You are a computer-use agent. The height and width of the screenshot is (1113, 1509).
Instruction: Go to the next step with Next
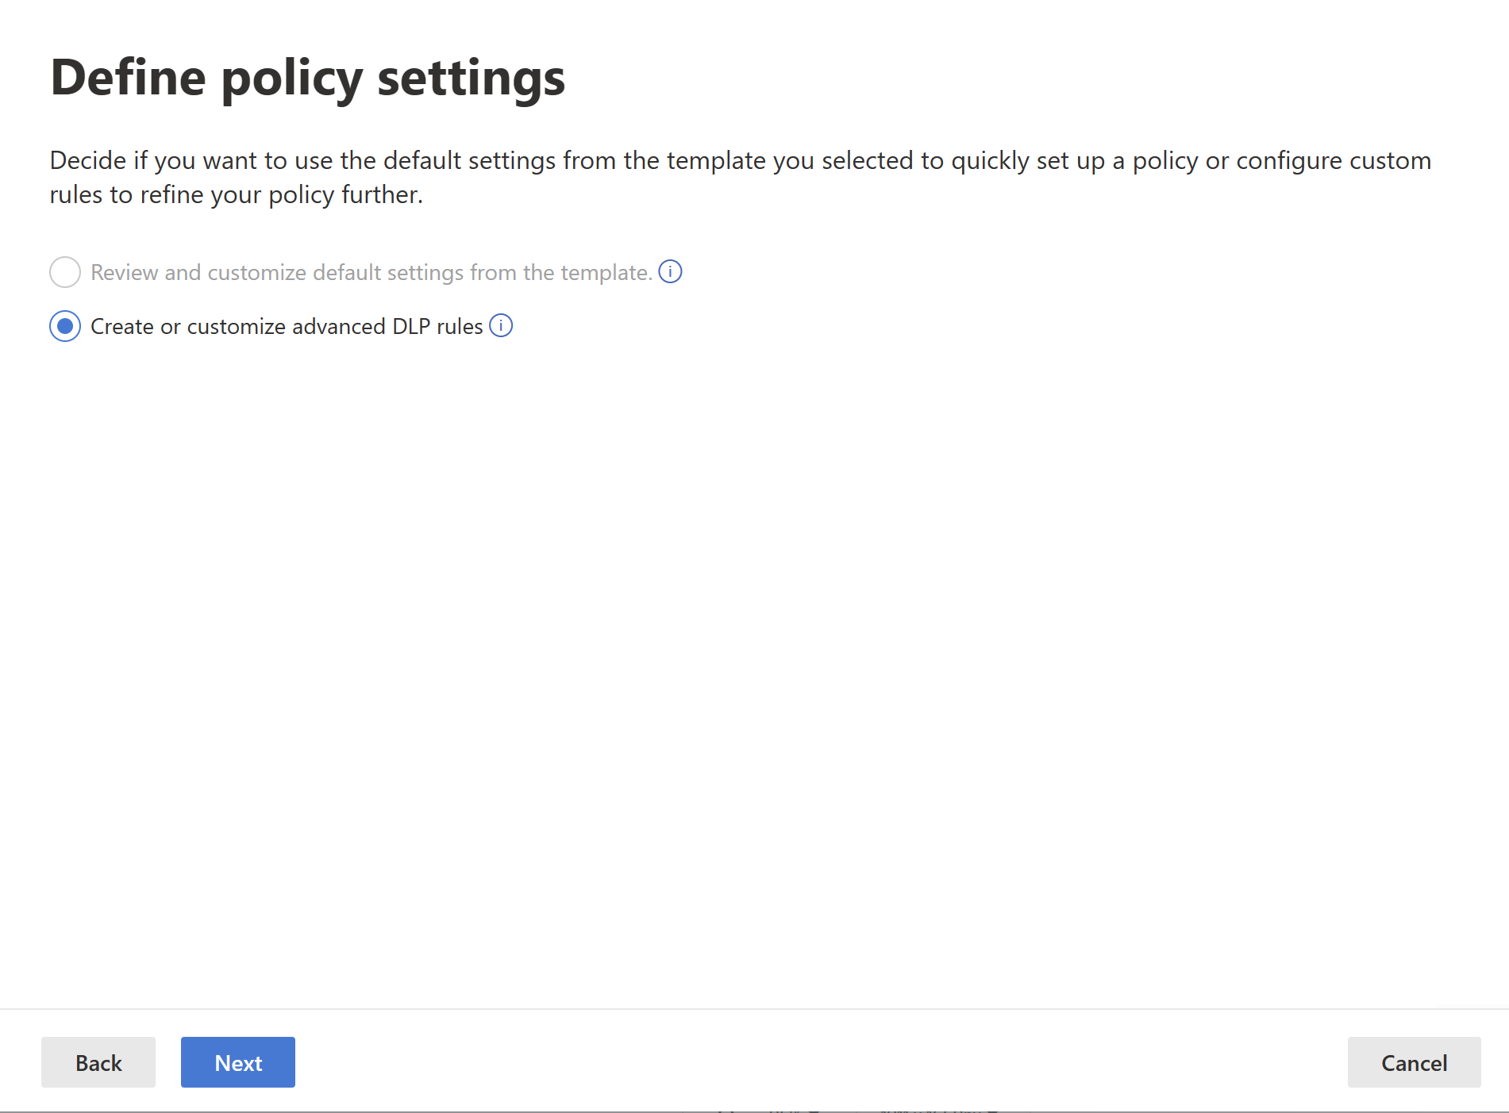pyautogui.click(x=238, y=1062)
